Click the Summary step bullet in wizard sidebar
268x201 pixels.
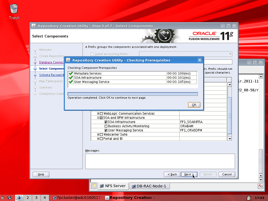(35, 88)
